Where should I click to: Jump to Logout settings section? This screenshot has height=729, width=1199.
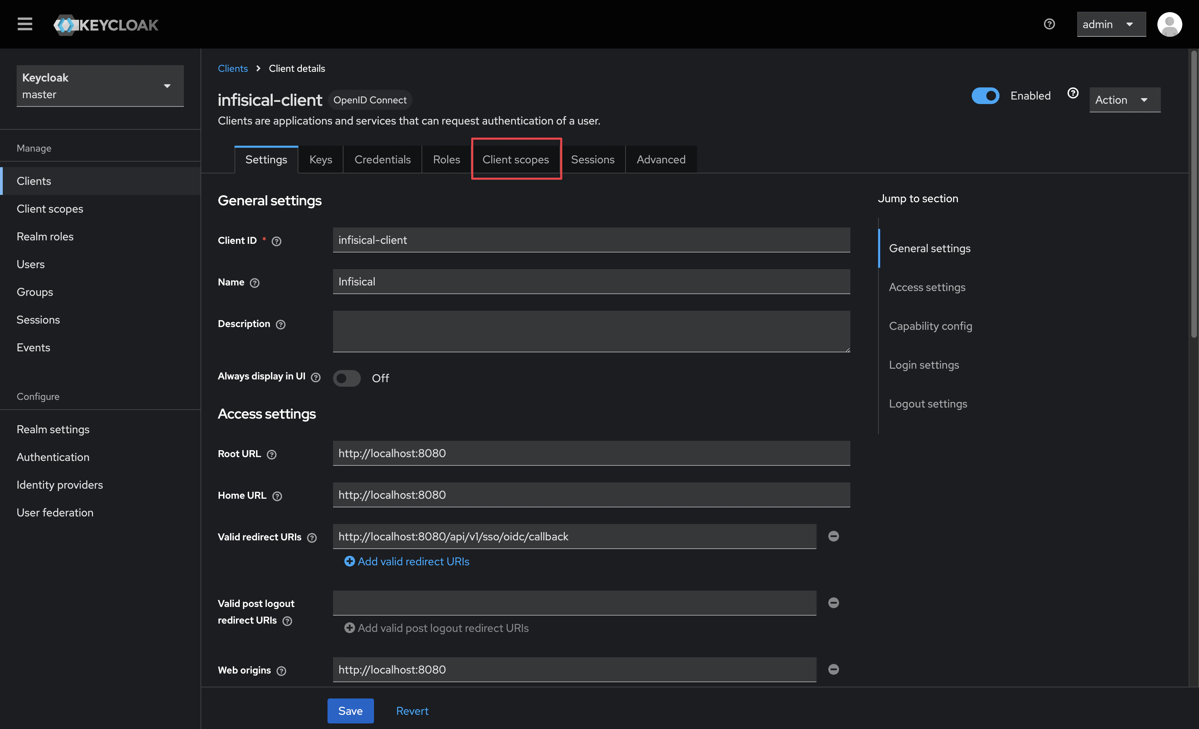click(x=928, y=404)
